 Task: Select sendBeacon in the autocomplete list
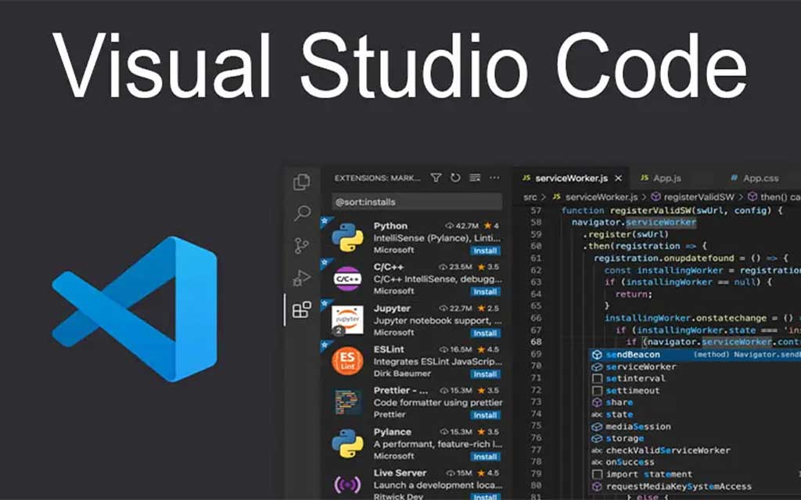(x=632, y=355)
